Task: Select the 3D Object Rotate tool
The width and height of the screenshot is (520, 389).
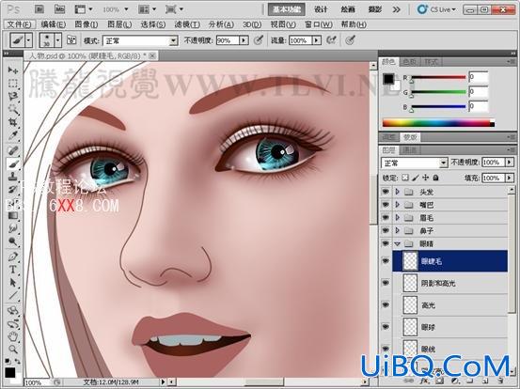Action: click(13, 311)
